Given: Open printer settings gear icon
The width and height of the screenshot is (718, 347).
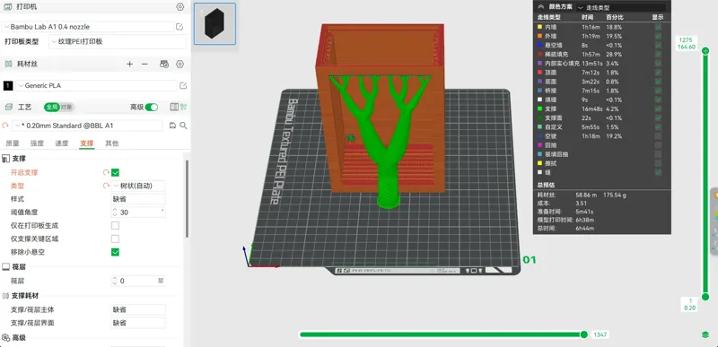Looking at the screenshot, I should point(180,7).
